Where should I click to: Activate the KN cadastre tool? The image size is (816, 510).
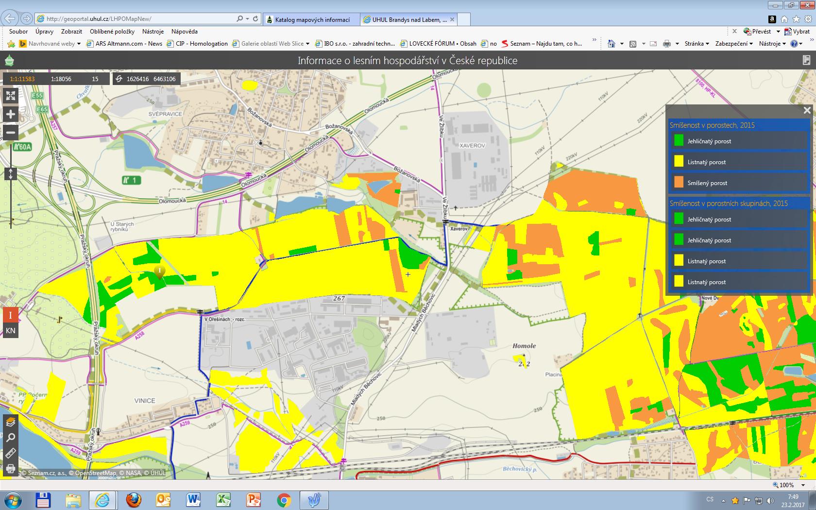pyautogui.click(x=10, y=331)
